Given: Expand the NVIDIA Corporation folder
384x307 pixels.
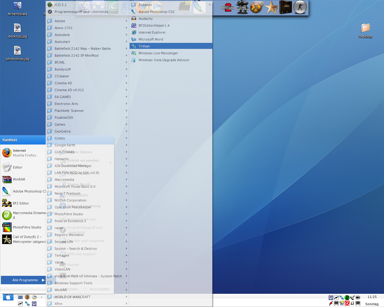Looking at the screenshot, I should [x=87, y=200].
